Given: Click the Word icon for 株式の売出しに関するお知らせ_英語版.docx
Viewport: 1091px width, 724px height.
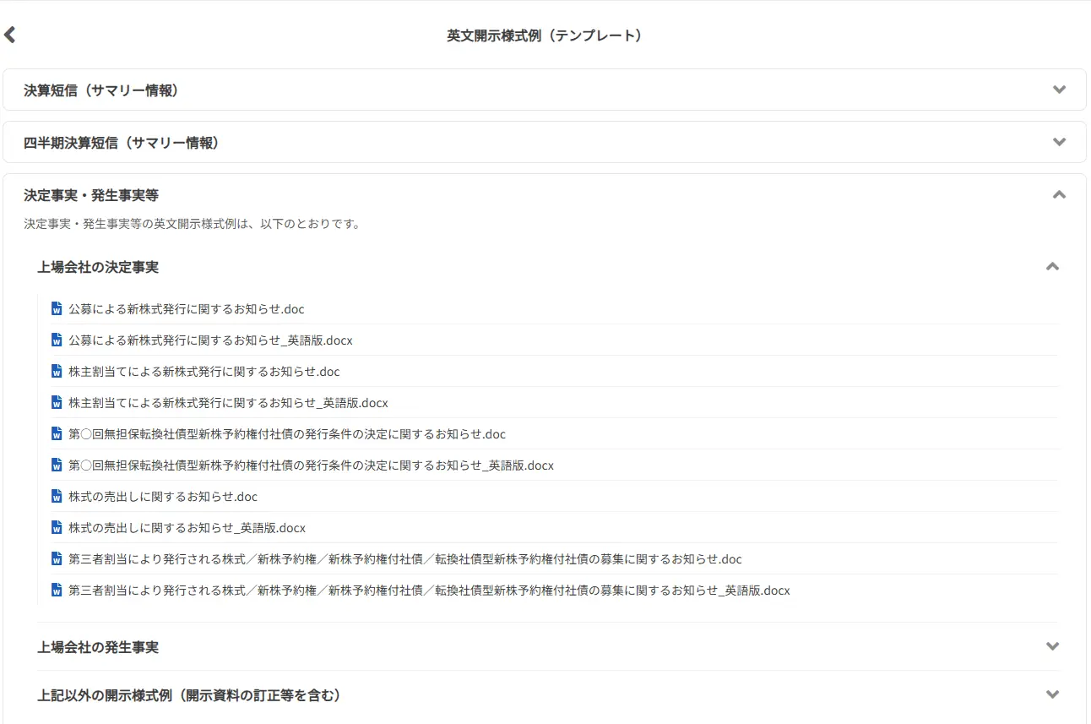Looking at the screenshot, I should 57,527.
